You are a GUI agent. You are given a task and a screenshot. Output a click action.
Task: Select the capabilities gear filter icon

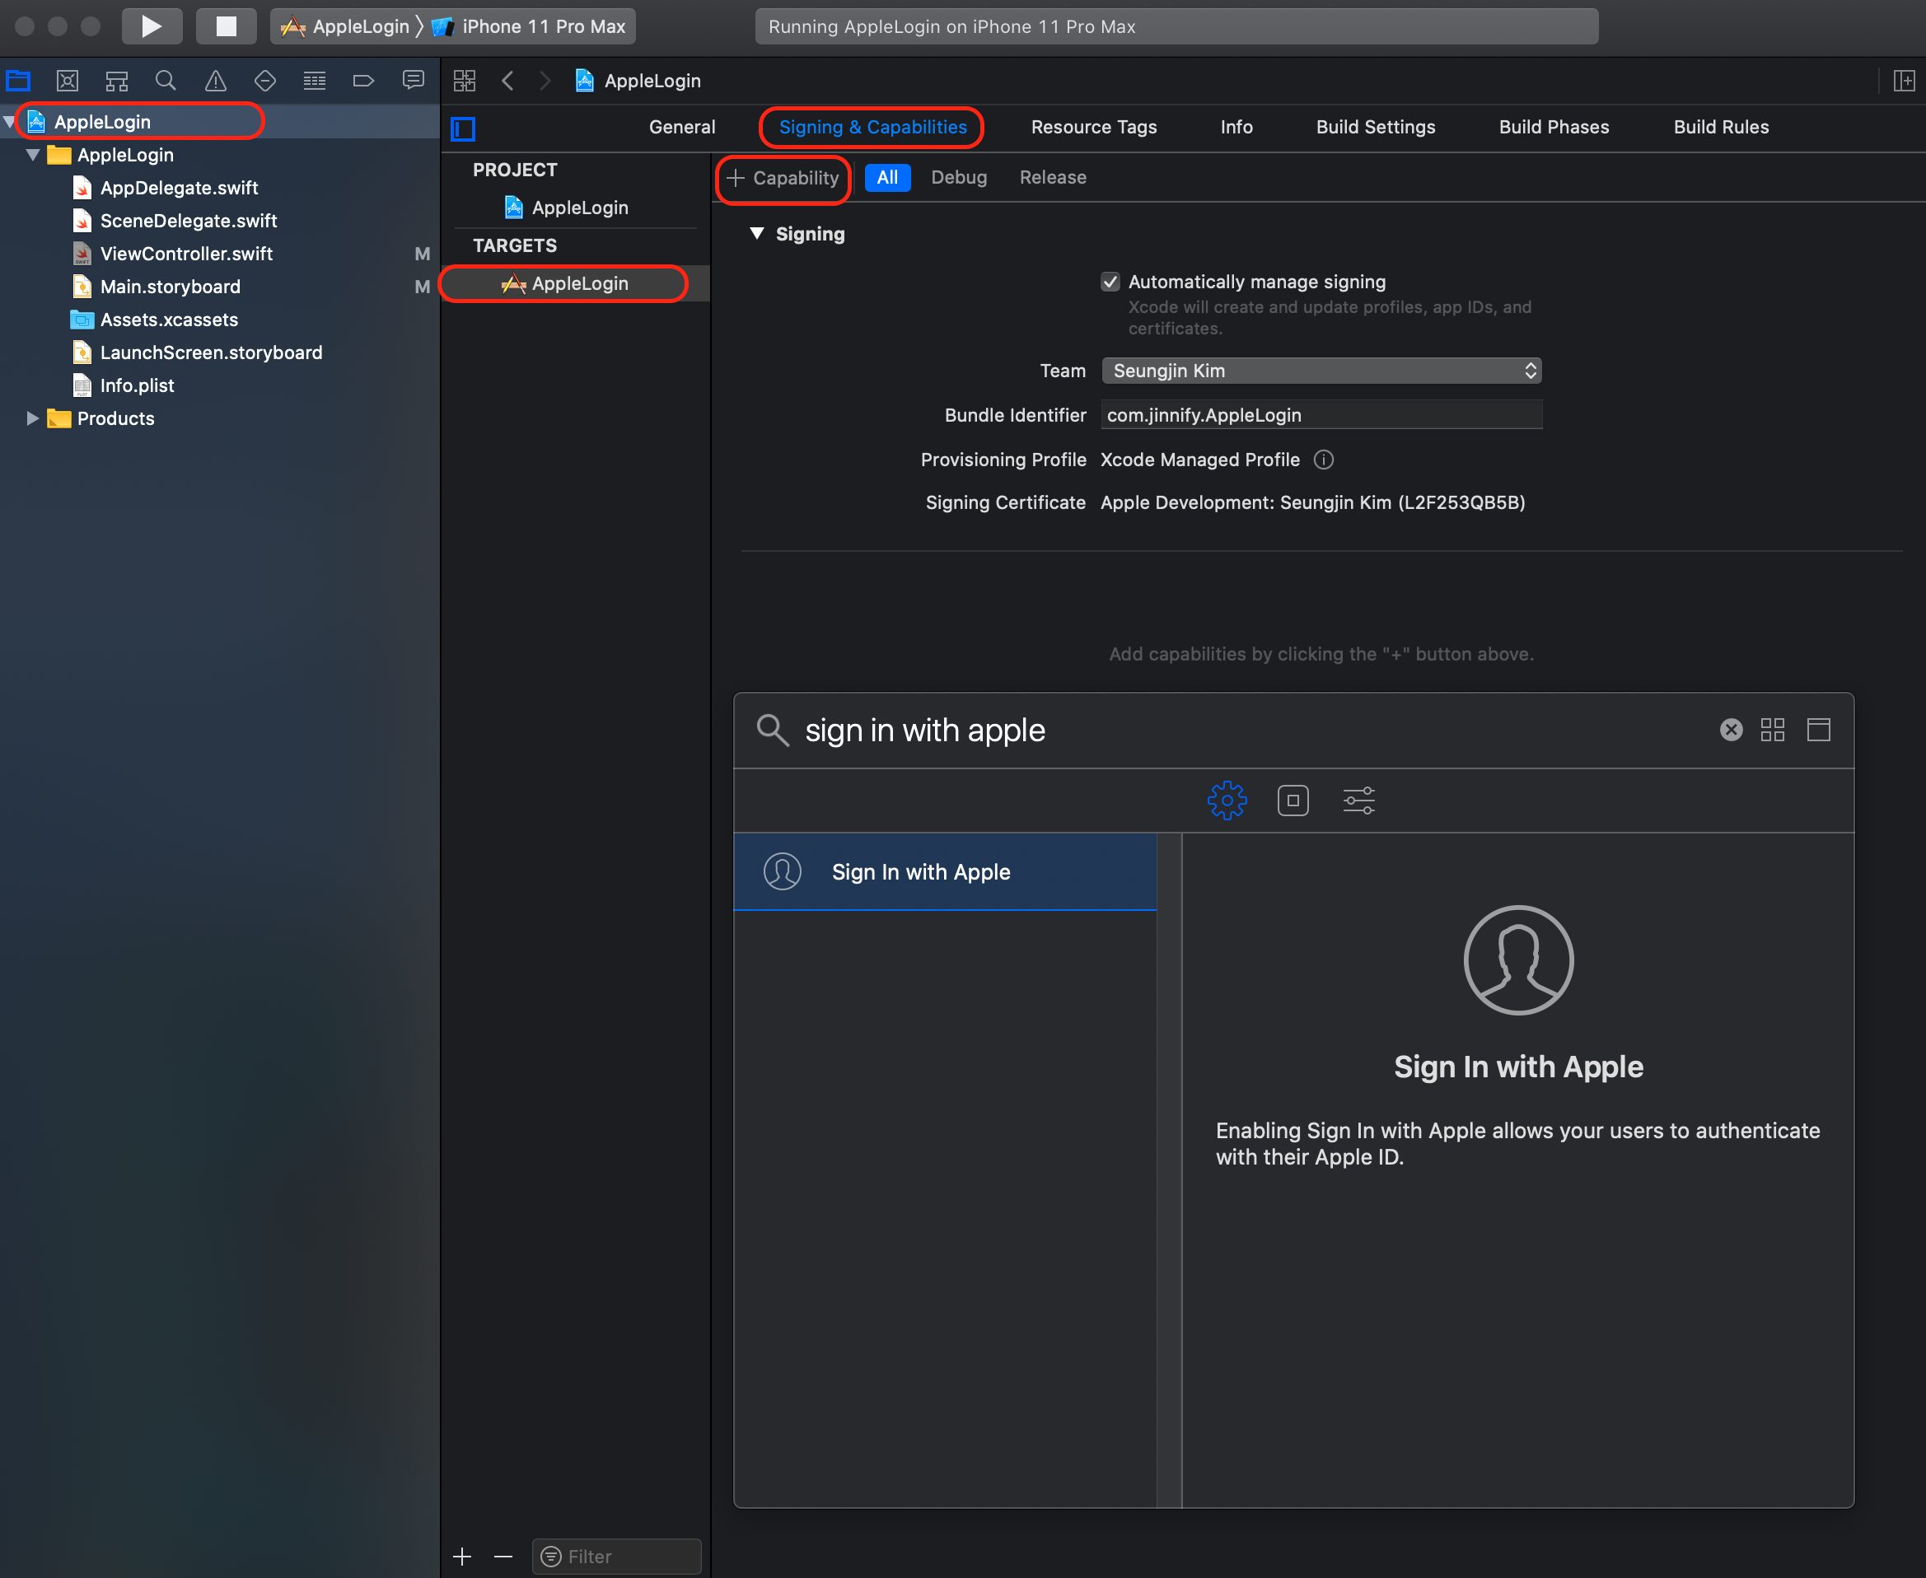[x=1227, y=801]
